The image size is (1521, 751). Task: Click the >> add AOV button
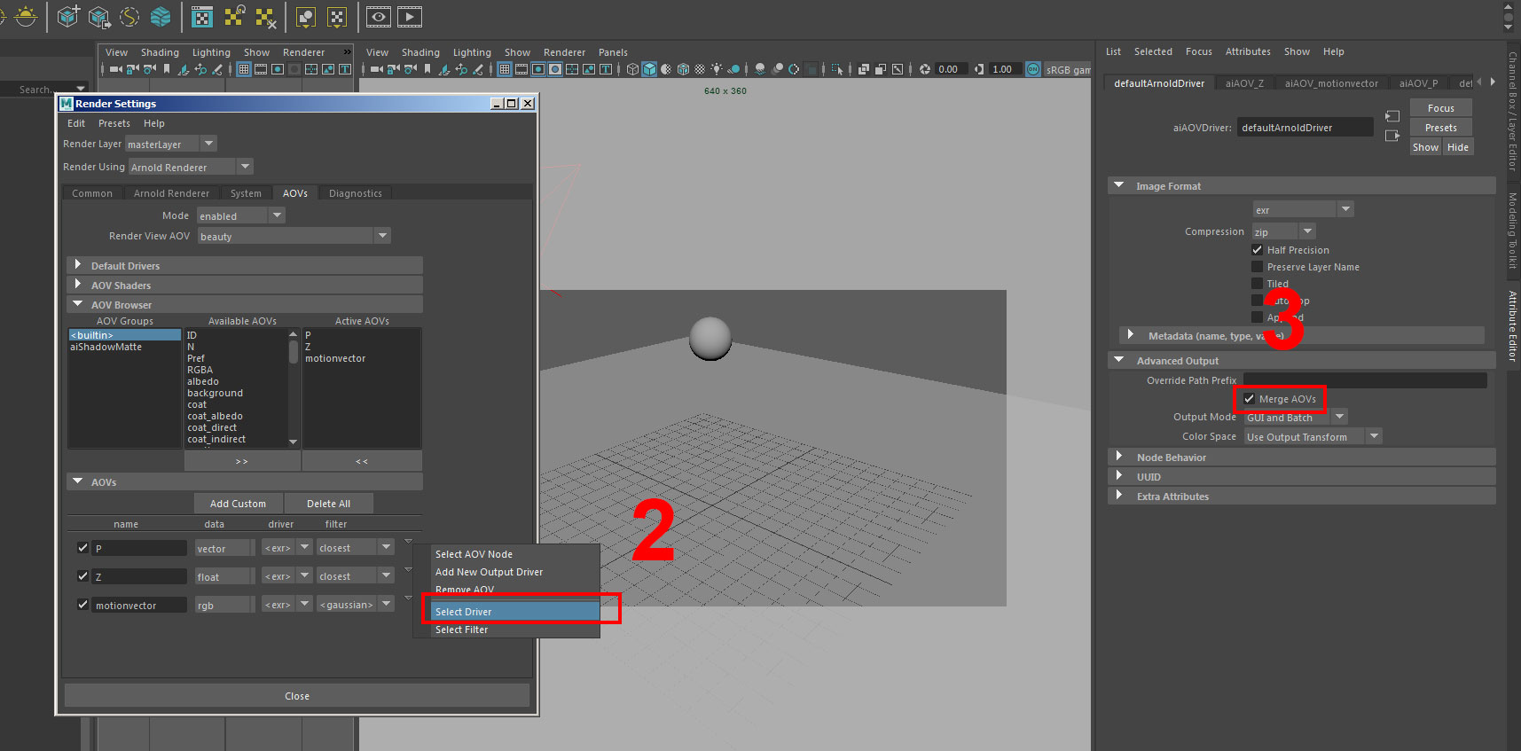click(242, 461)
